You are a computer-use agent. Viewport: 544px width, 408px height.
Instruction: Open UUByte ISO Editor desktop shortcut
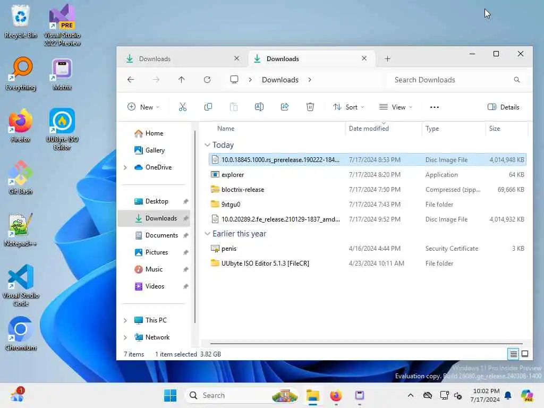[x=62, y=129]
